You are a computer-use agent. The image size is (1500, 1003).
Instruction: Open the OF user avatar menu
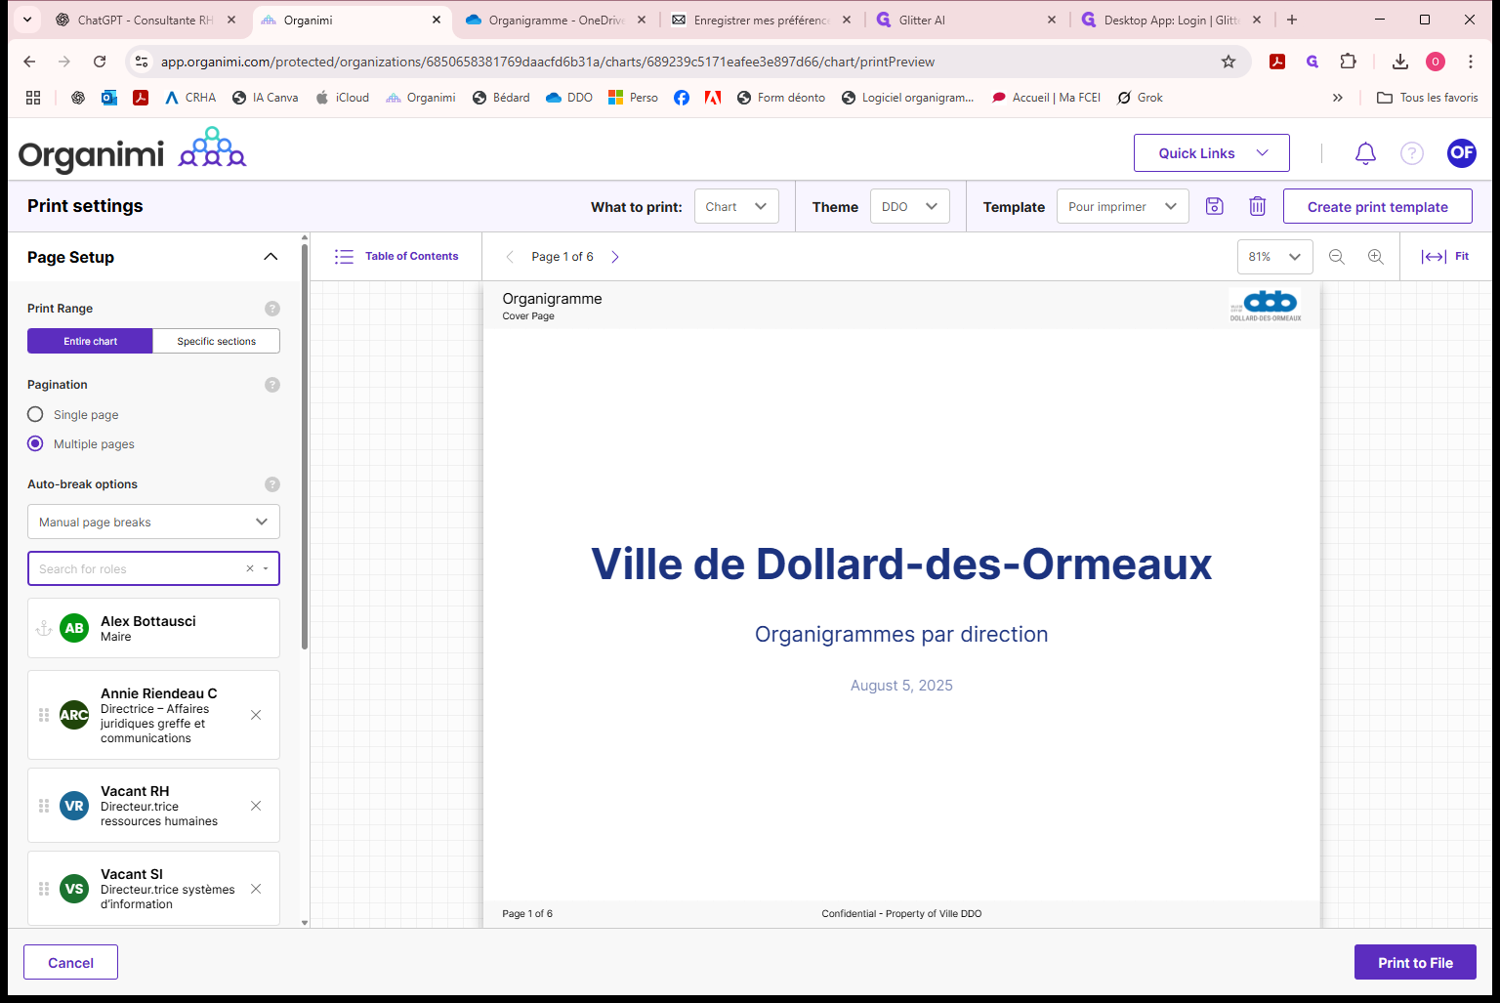[x=1462, y=152]
